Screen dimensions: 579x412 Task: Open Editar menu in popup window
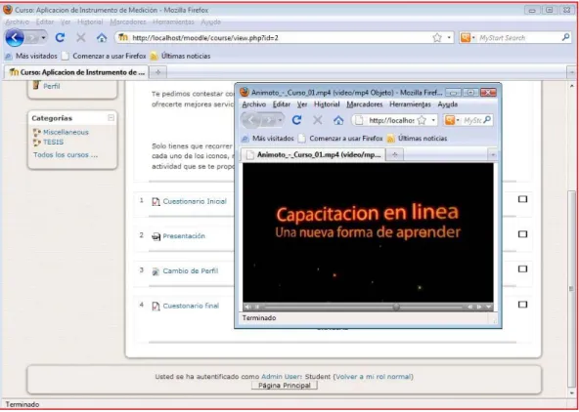282,104
